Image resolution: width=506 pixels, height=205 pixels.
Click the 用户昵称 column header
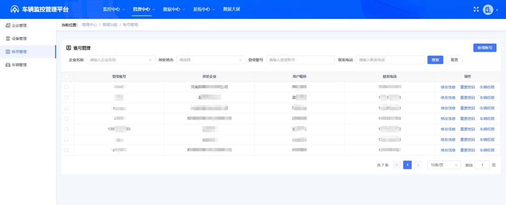point(299,76)
